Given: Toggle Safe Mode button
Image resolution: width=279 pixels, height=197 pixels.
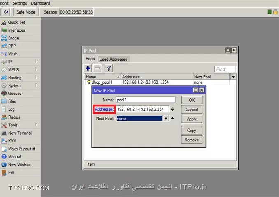Looking at the screenshot, I should click(26, 12).
